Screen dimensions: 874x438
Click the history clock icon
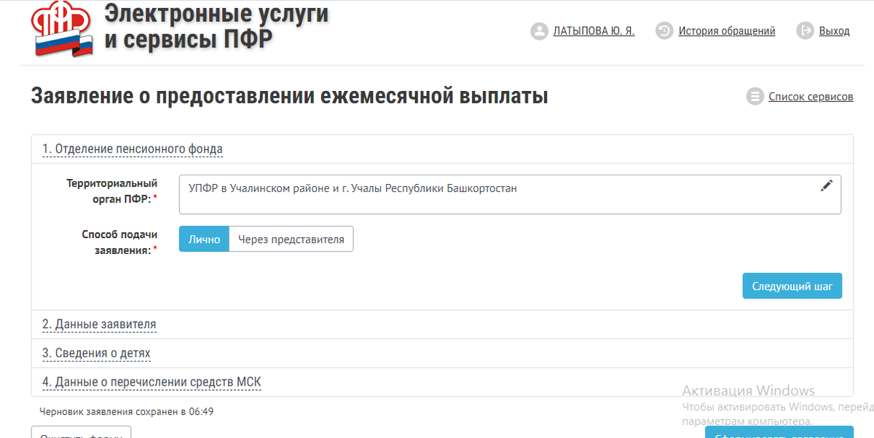pos(664,31)
